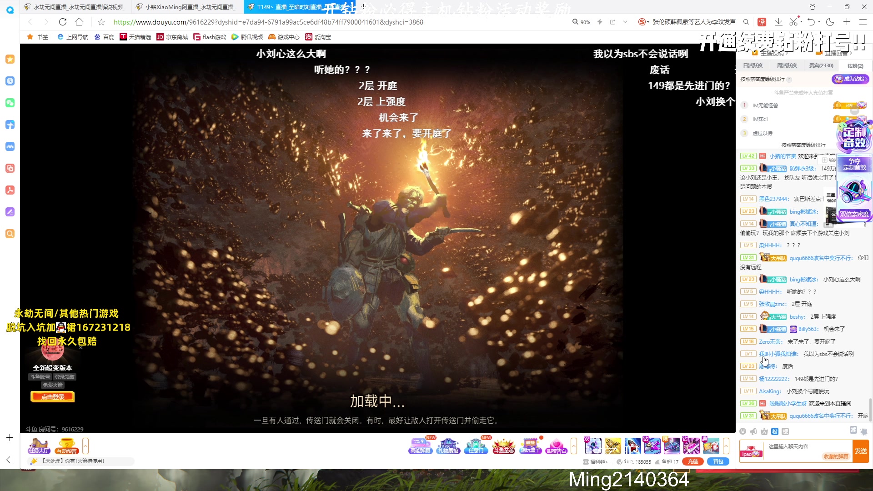The height and width of the screenshot is (491, 873).
Task: Open the 百度 bookmark link
Action: [104, 37]
